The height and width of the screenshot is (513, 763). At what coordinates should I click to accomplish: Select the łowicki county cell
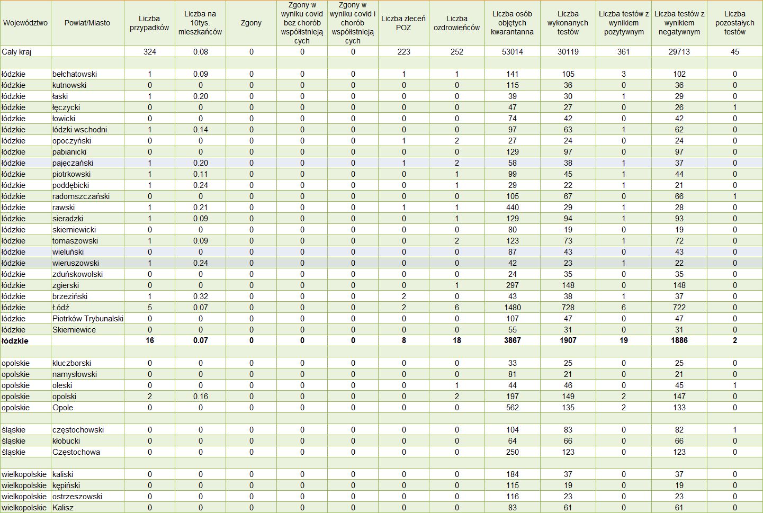(x=87, y=119)
